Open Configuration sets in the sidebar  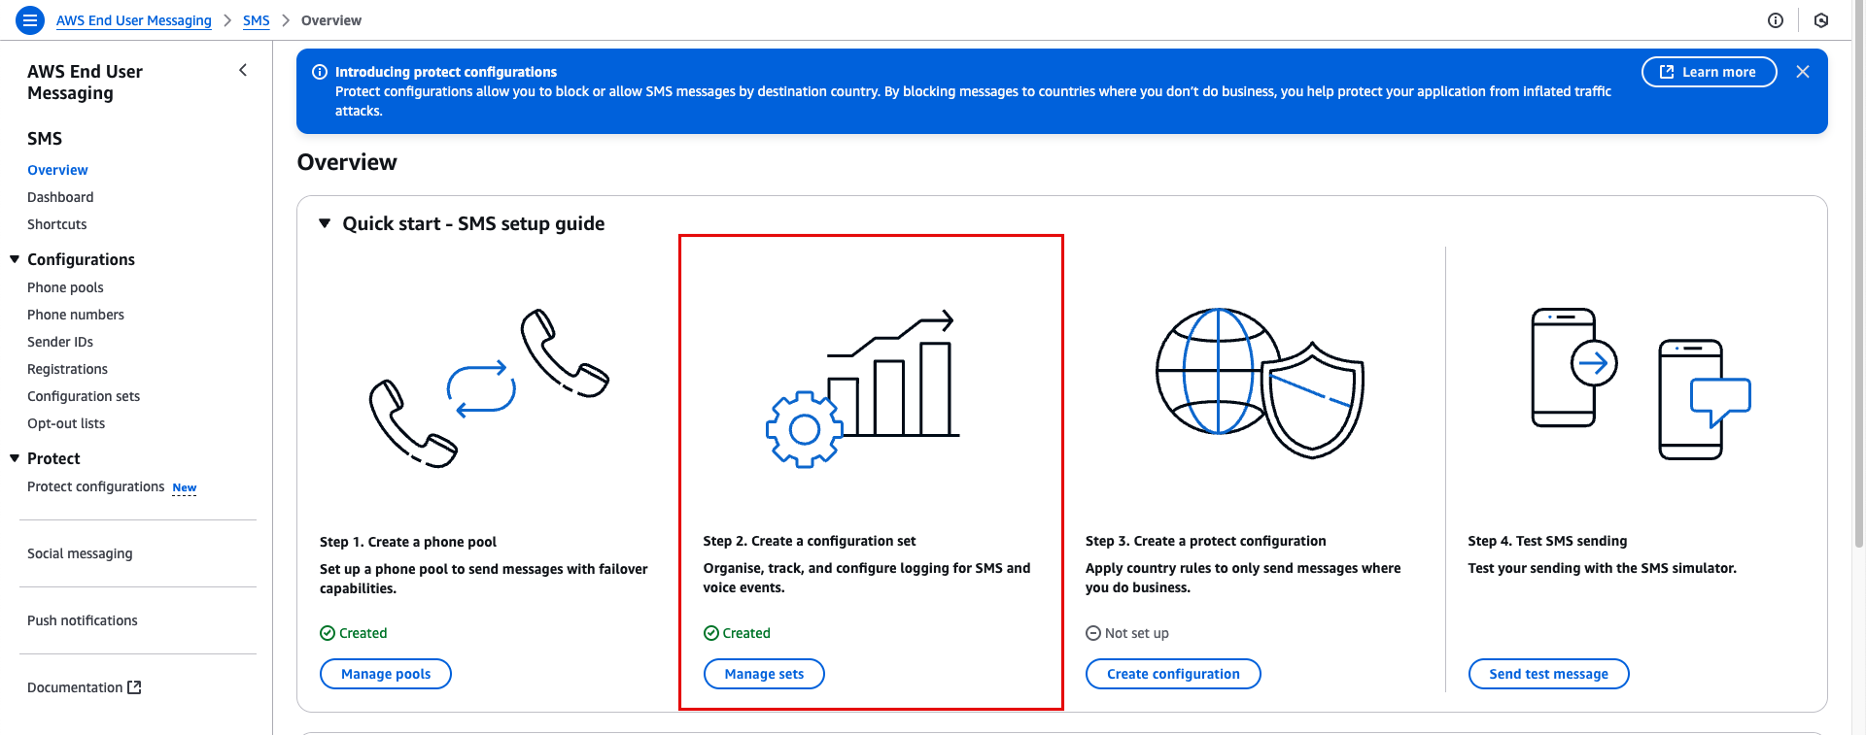(84, 396)
